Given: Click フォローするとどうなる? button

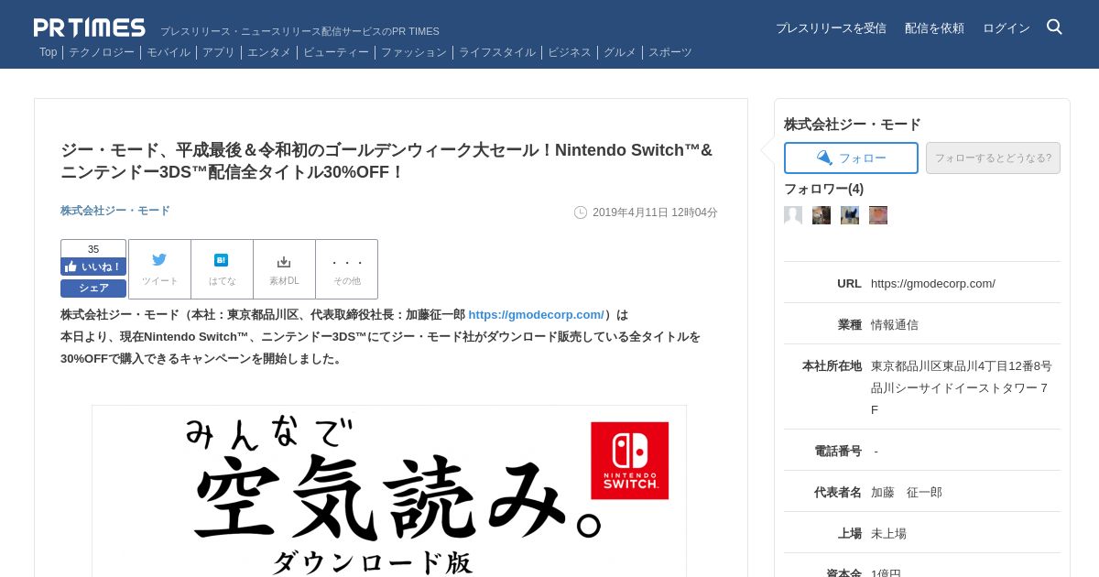Looking at the screenshot, I should click(x=993, y=158).
